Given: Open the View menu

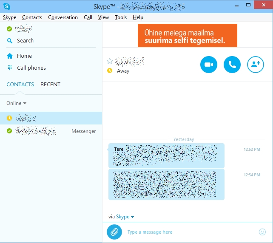Looking at the screenshot, I should (x=103, y=17).
